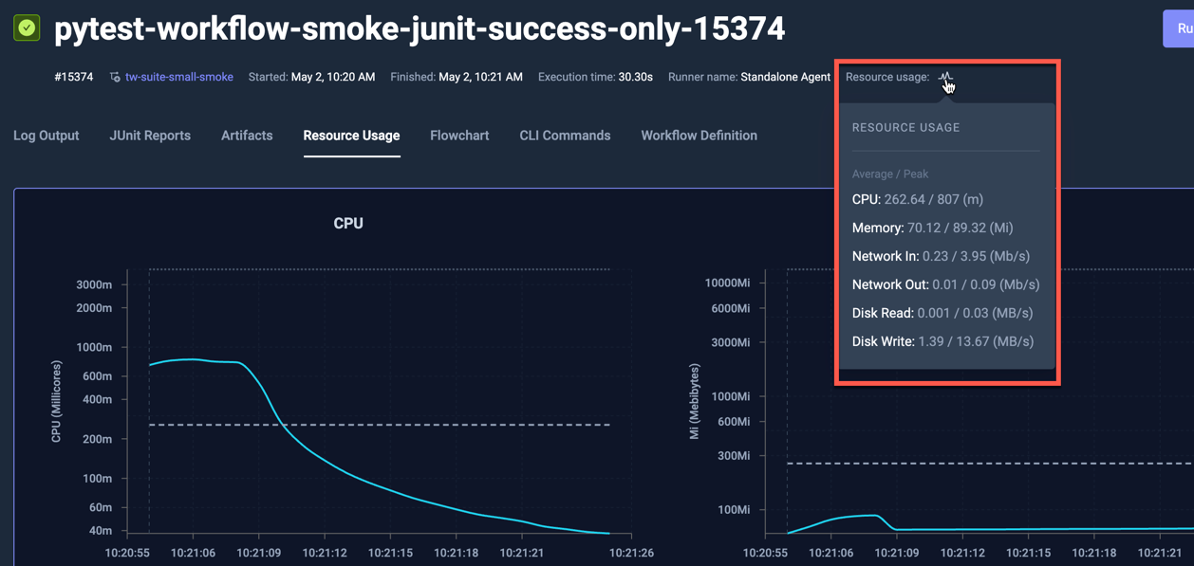View the CLI Commands tab
Image resolution: width=1194 pixels, height=566 pixels.
[x=565, y=136]
